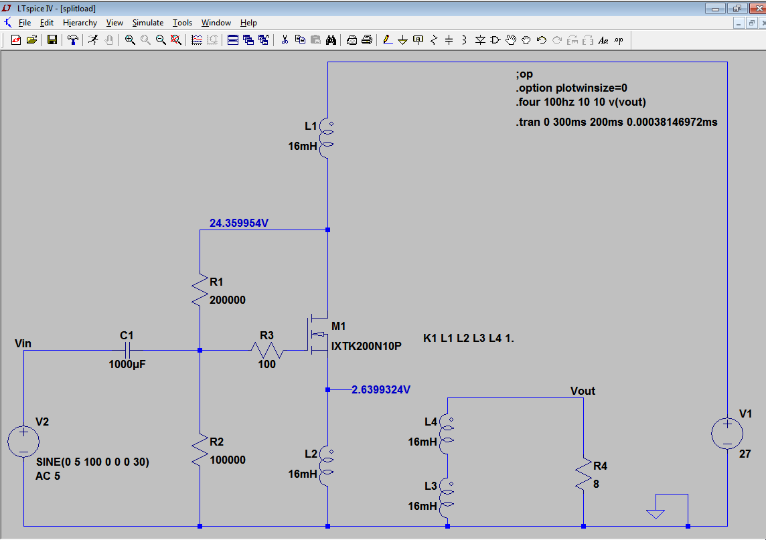Click the MOSFET M1 symbol
The height and width of the screenshot is (540, 766).
tap(318, 335)
